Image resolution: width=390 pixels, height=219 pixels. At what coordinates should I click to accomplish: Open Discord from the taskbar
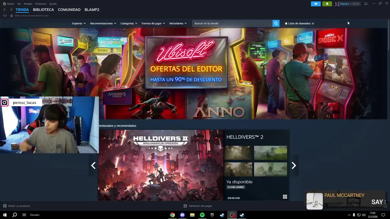pos(182,215)
